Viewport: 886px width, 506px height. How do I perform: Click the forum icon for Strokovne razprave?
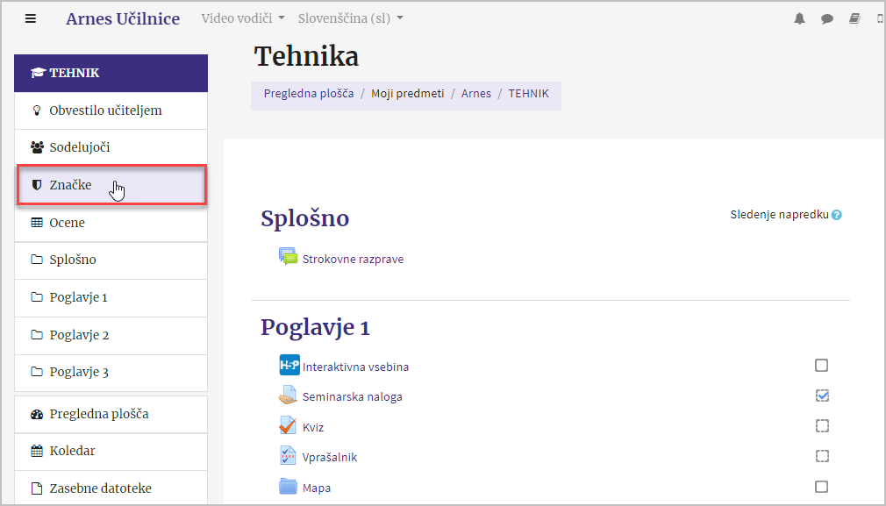(x=289, y=256)
